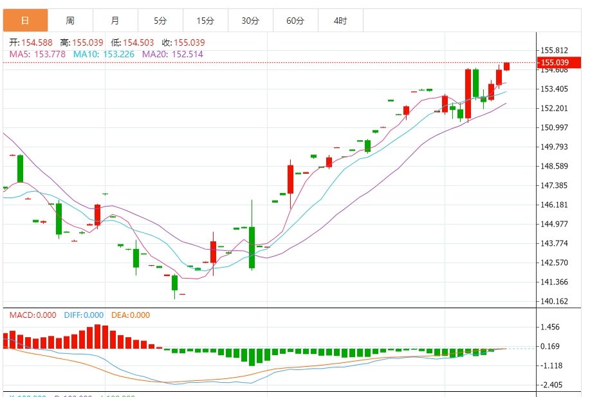Click the 146.181 price axis label
The image size is (590, 397).
pyautogui.click(x=554, y=205)
